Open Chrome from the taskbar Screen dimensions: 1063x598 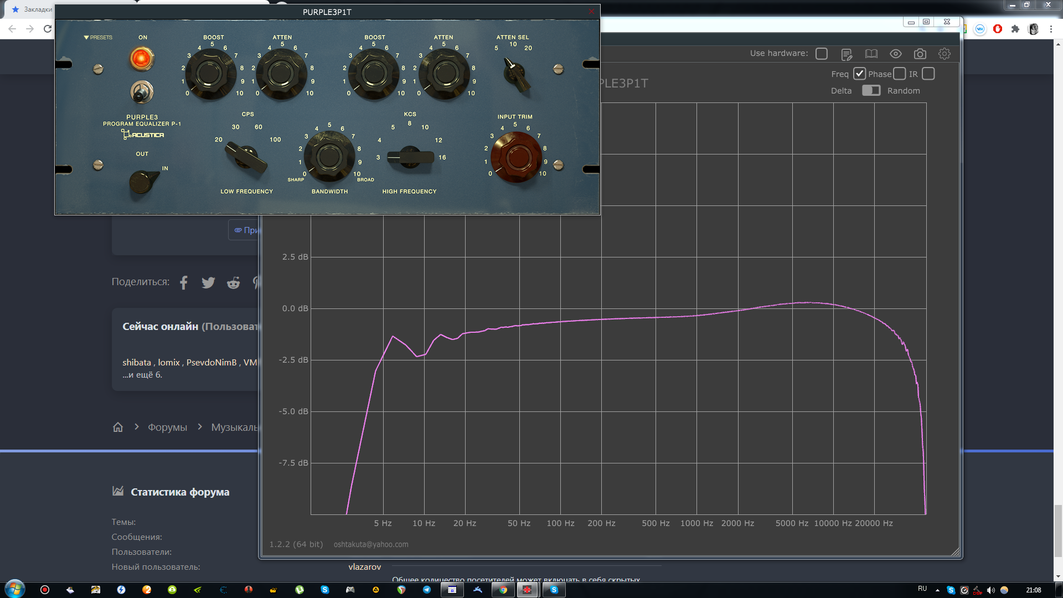[x=503, y=590]
